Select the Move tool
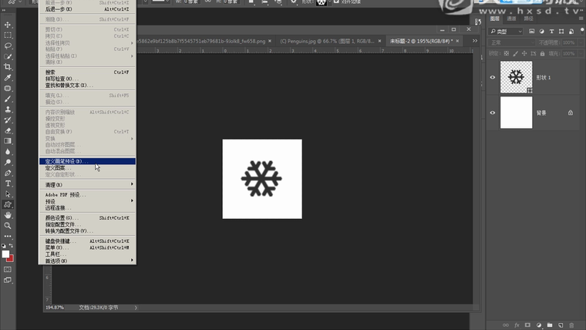The width and height of the screenshot is (586, 330). (8, 25)
